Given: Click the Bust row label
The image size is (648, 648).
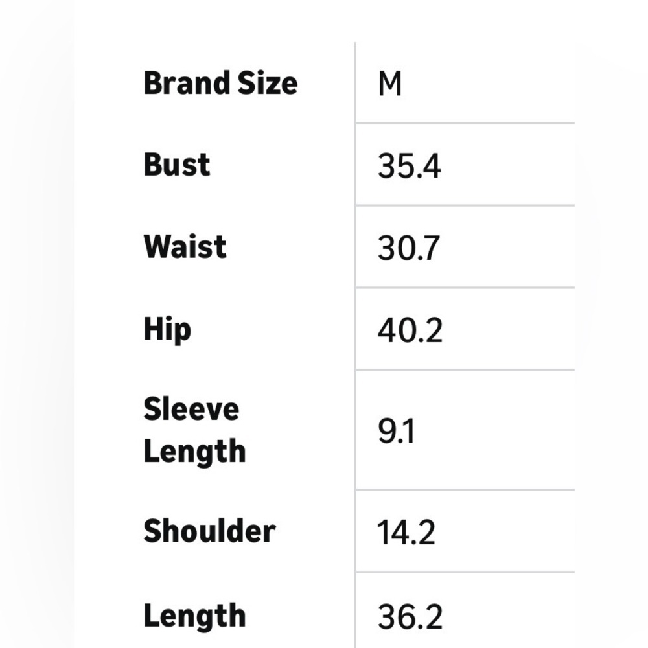Looking at the screenshot, I should click(177, 165).
